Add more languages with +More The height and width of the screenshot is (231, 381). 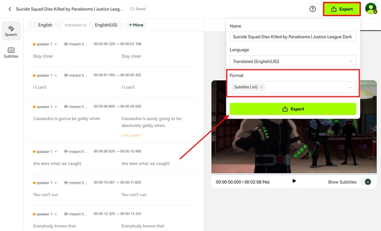pyautogui.click(x=136, y=25)
